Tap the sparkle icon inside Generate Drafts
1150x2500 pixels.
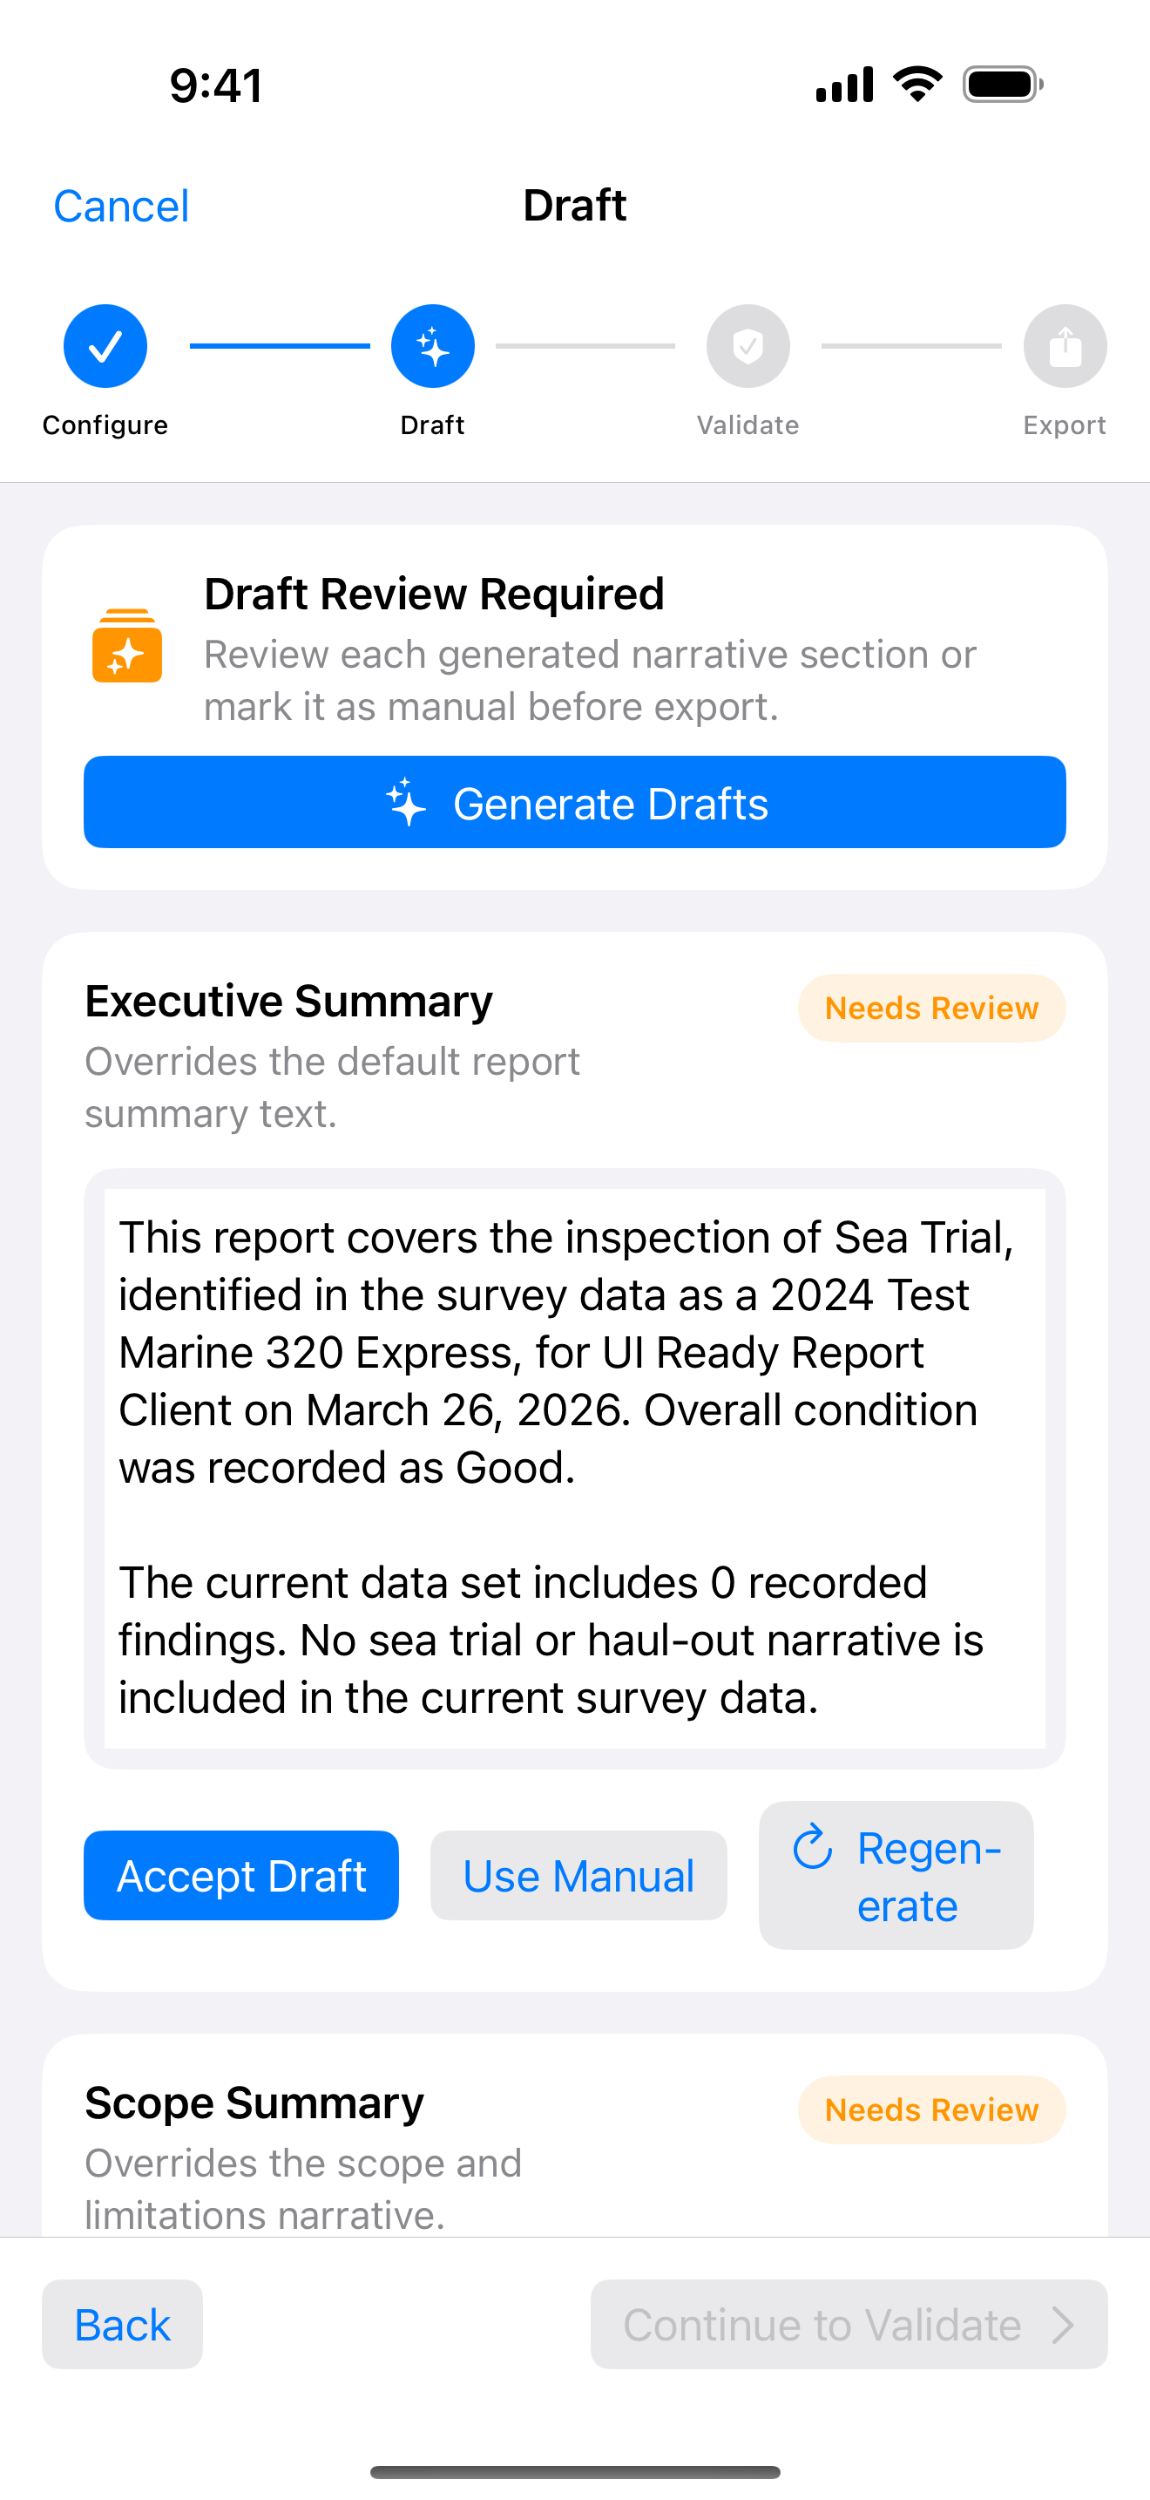405,803
